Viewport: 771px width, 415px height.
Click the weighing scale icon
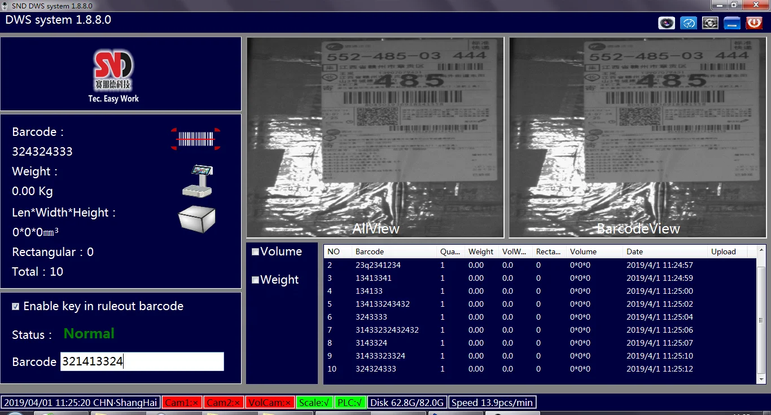(197, 180)
